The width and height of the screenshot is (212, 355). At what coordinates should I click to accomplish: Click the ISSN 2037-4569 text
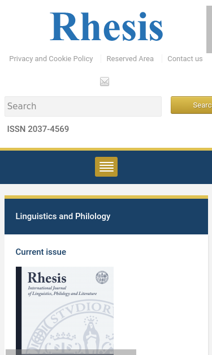[x=38, y=129]
